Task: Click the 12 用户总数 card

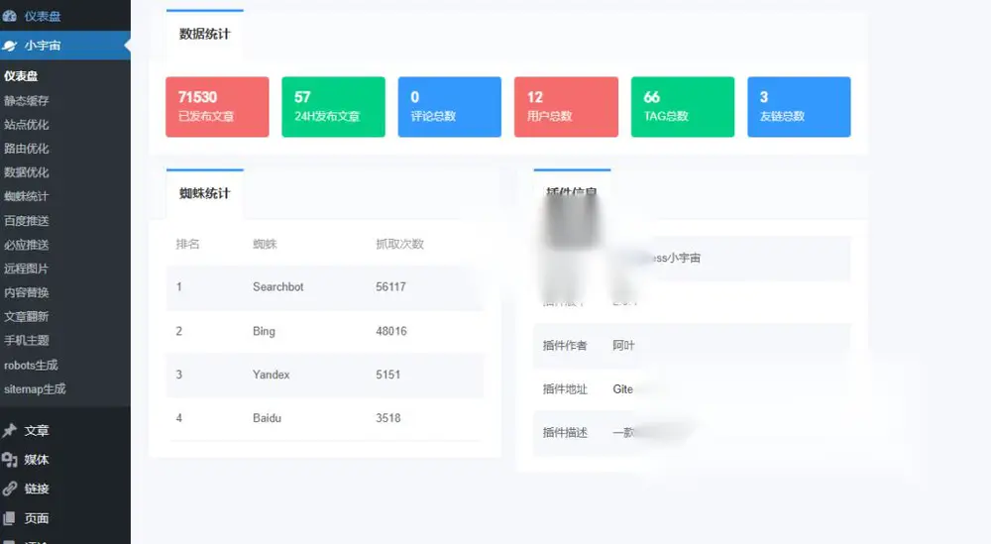Action: point(566,107)
